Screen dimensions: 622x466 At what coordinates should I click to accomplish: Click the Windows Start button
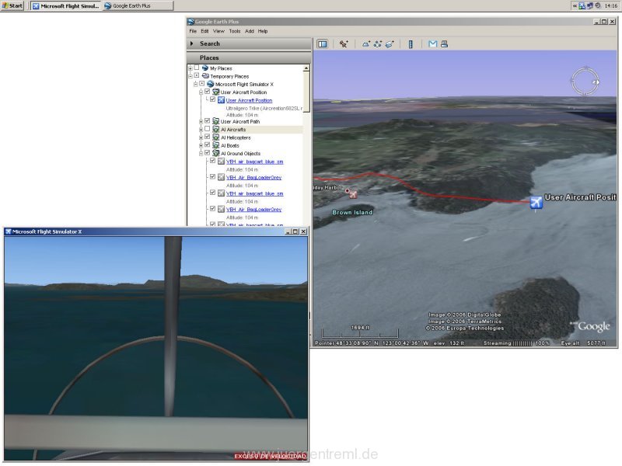[x=12, y=5]
